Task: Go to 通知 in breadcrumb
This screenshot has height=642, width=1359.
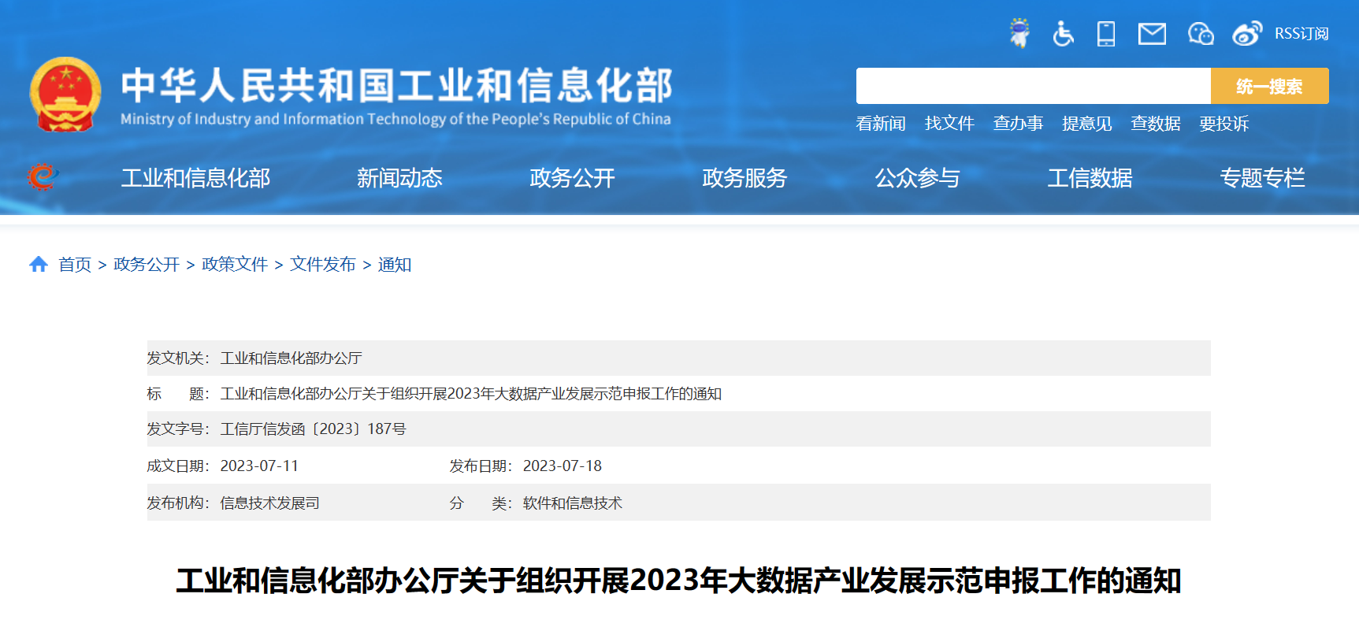Action: point(395,265)
